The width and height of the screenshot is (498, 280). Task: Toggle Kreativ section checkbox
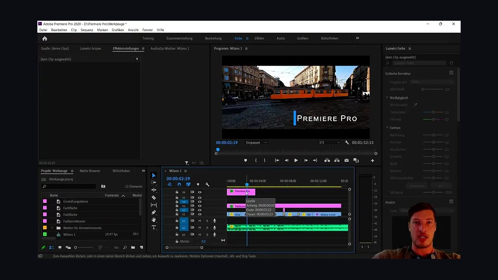click(x=451, y=202)
